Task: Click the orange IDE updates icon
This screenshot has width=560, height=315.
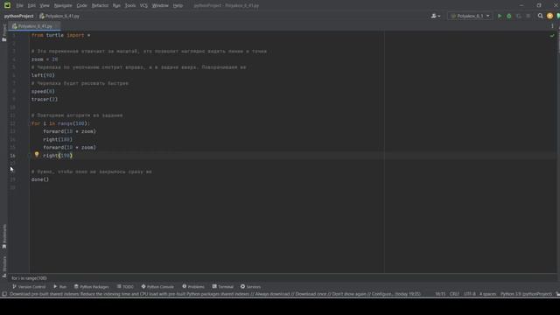Action: 549,16
